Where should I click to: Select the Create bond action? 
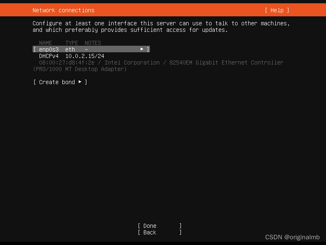[x=57, y=82]
